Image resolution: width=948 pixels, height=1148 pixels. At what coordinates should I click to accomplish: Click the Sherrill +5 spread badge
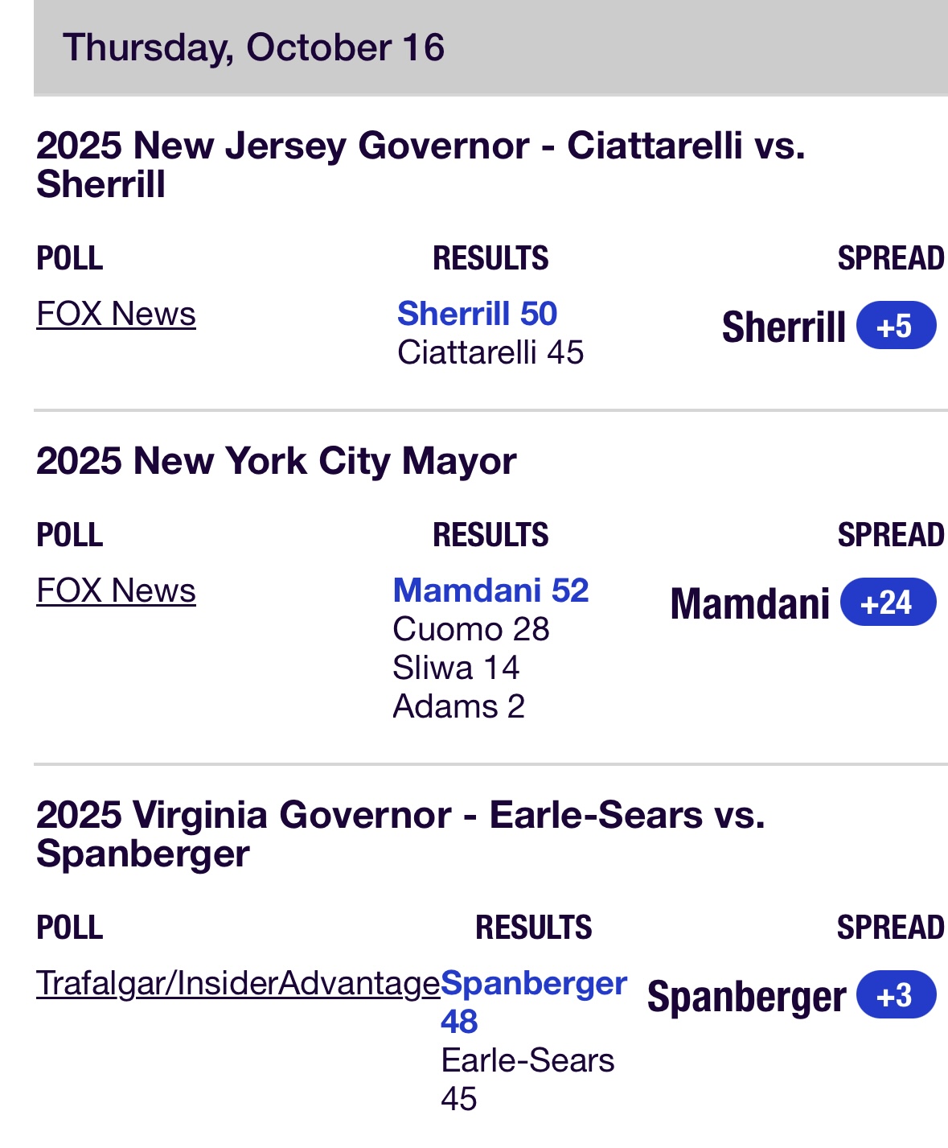pos(896,326)
